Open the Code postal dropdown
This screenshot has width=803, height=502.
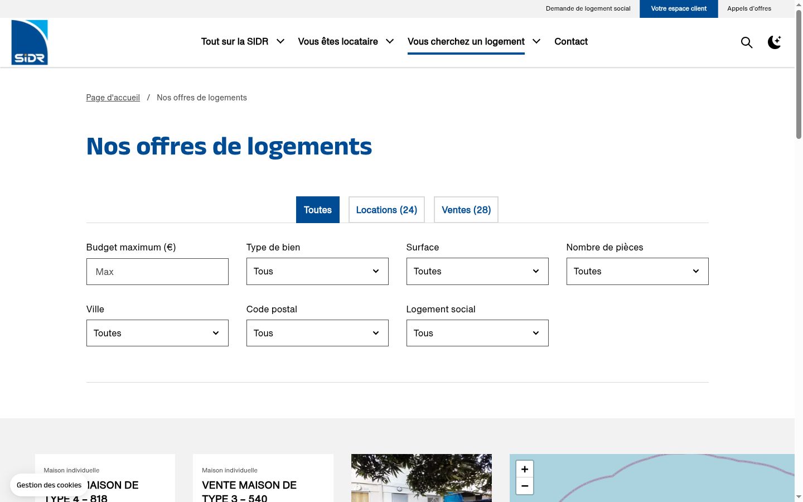[x=317, y=333]
